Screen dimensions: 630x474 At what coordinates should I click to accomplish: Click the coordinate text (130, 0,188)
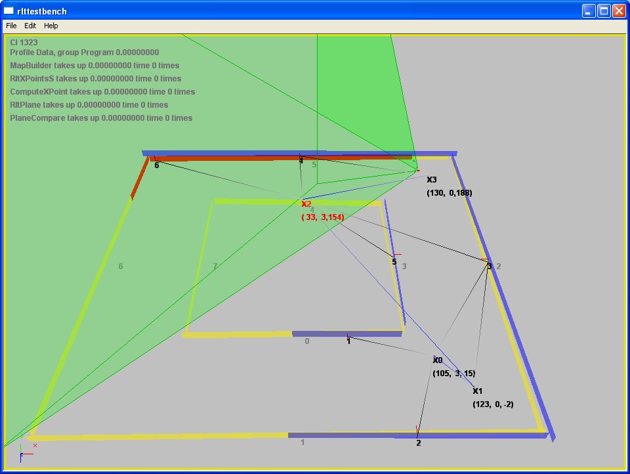(x=449, y=193)
